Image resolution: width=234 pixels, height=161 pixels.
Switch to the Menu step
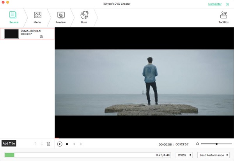37,17
